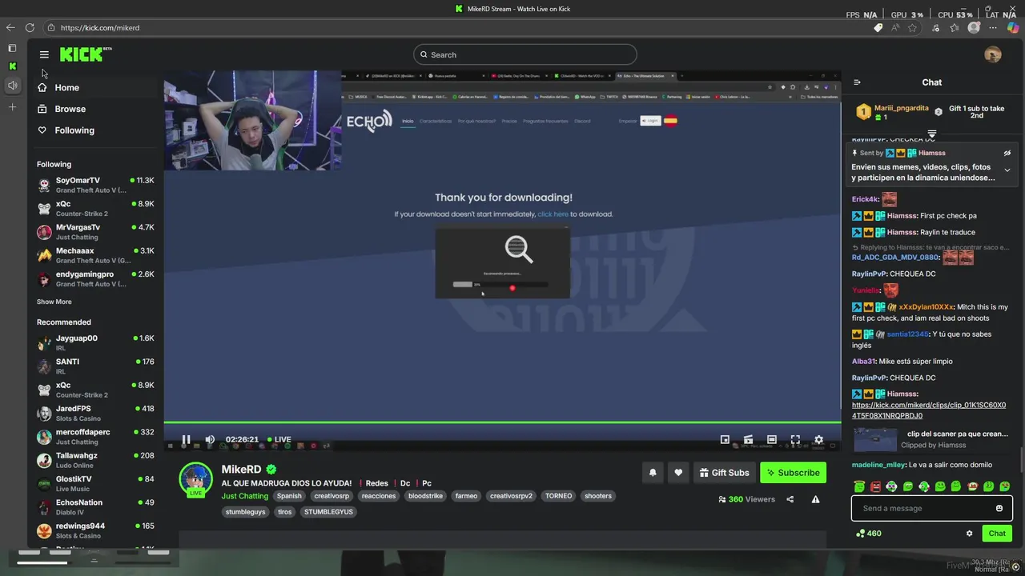
Task: Select the TORNEO tag
Action: (559, 496)
